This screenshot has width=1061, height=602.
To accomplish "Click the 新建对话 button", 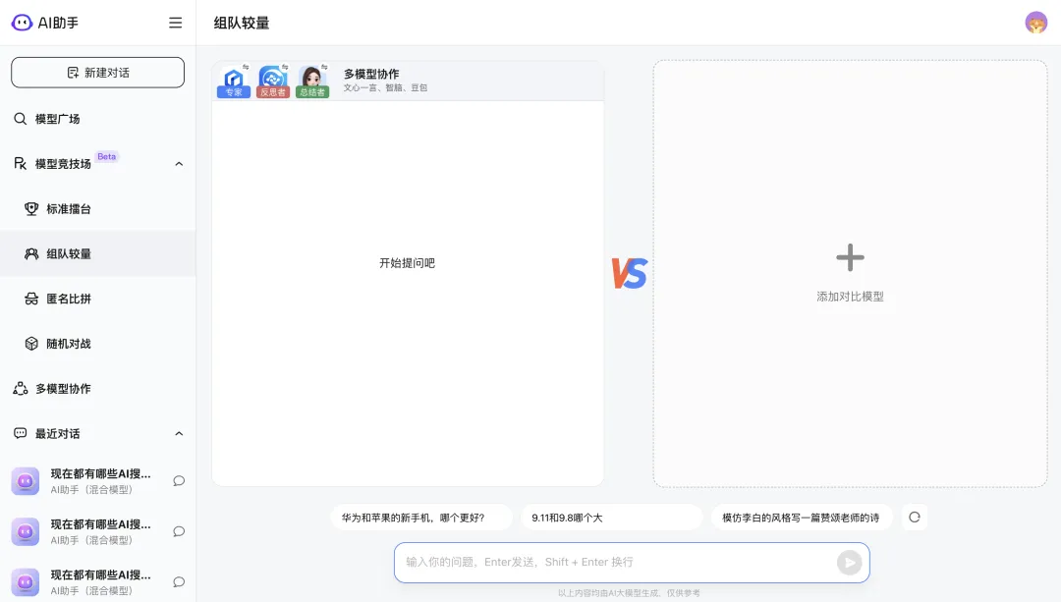I will (97, 73).
